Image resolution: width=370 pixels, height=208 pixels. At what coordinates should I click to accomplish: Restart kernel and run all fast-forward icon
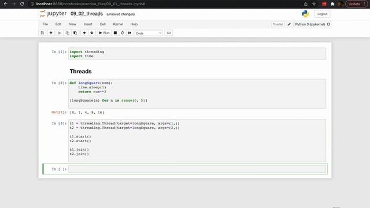point(129,33)
